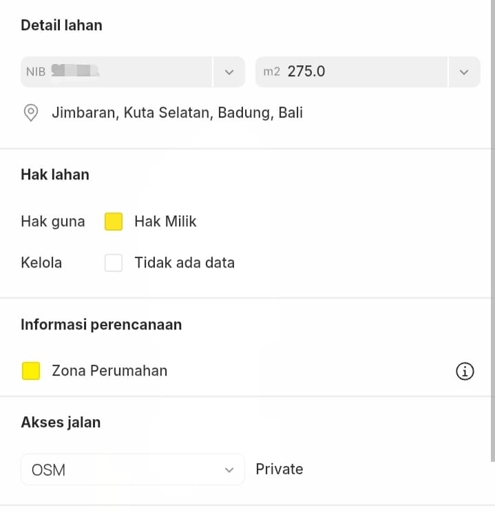Toggle the white Tidak ada data box
Viewport: 495px width, 512px height.
coord(114,263)
